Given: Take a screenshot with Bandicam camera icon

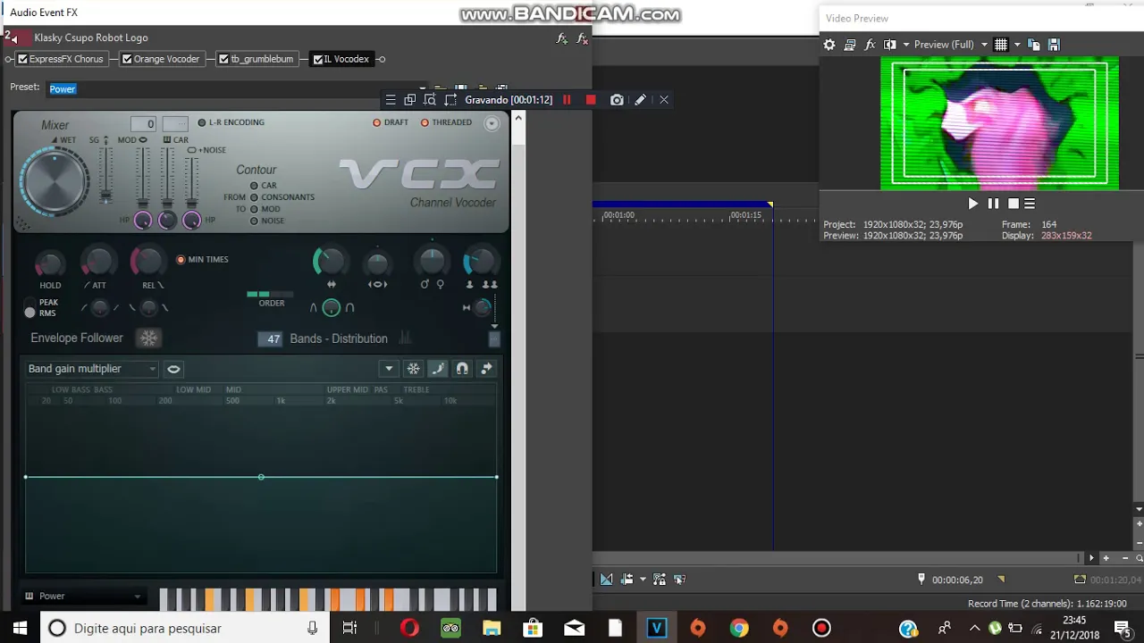Looking at the screenshot, I should click(617, 100).
